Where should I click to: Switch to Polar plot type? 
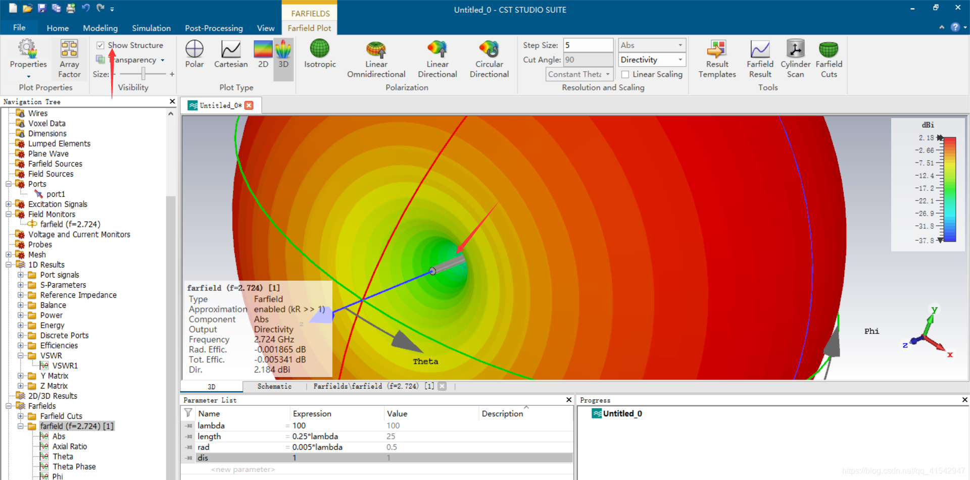coord(195,54)
